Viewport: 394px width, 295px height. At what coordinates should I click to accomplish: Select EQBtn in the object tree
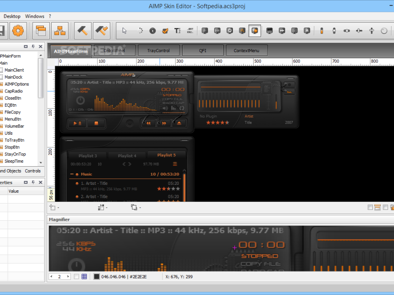10,105
